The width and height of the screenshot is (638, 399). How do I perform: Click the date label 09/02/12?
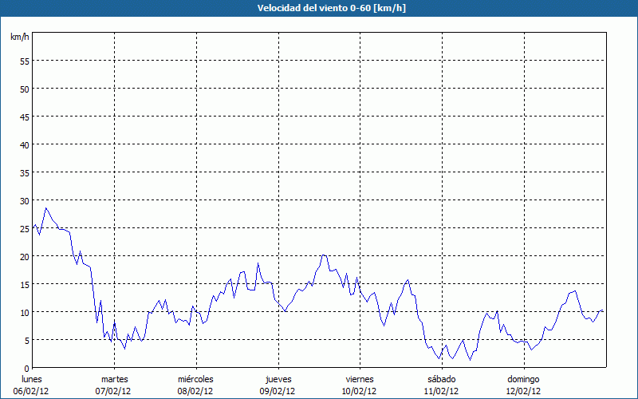[x=278, y=391]
